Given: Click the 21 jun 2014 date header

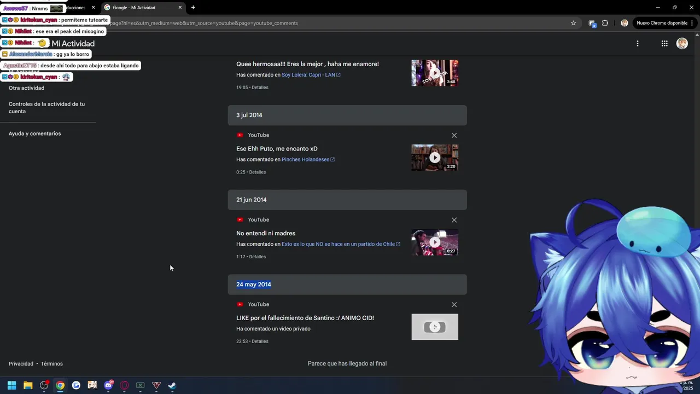Looking at the screenshot, I should click(347, 200).
